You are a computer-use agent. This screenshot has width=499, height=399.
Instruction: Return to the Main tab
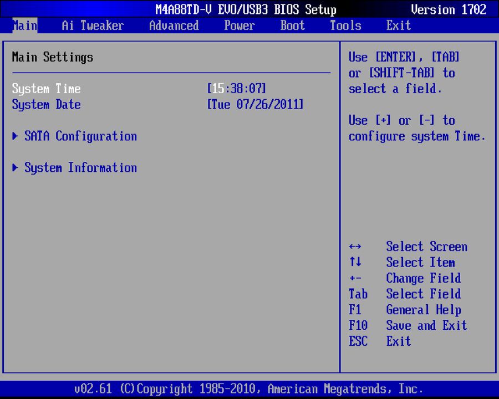click(x=24, y=25)
